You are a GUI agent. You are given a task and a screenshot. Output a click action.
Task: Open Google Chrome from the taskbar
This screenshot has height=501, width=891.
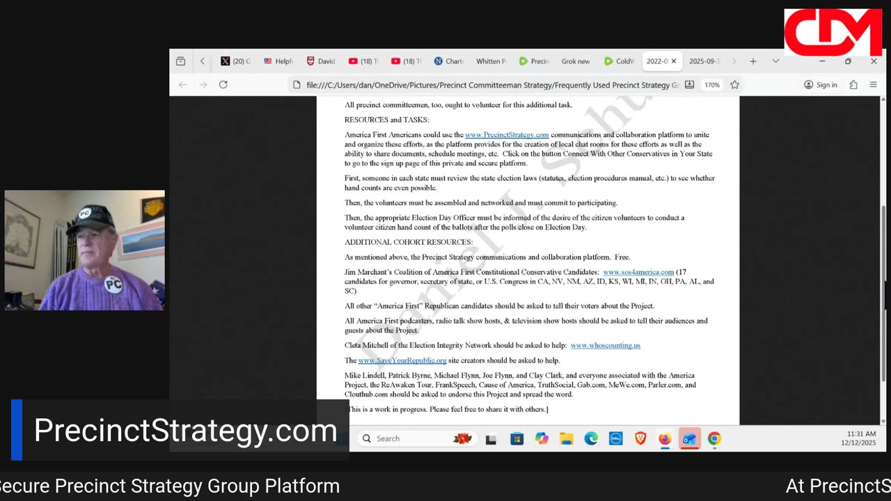(714, 438)
